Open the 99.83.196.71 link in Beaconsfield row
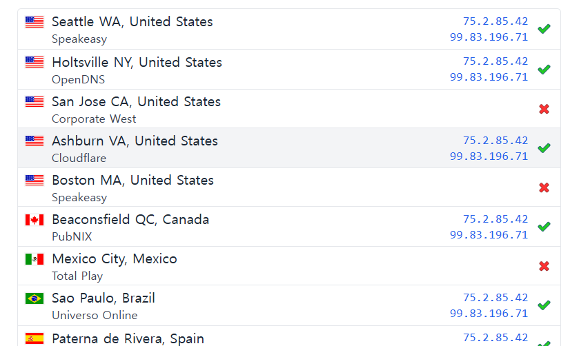This screenshot has height=346, width=570. point(489,235)
